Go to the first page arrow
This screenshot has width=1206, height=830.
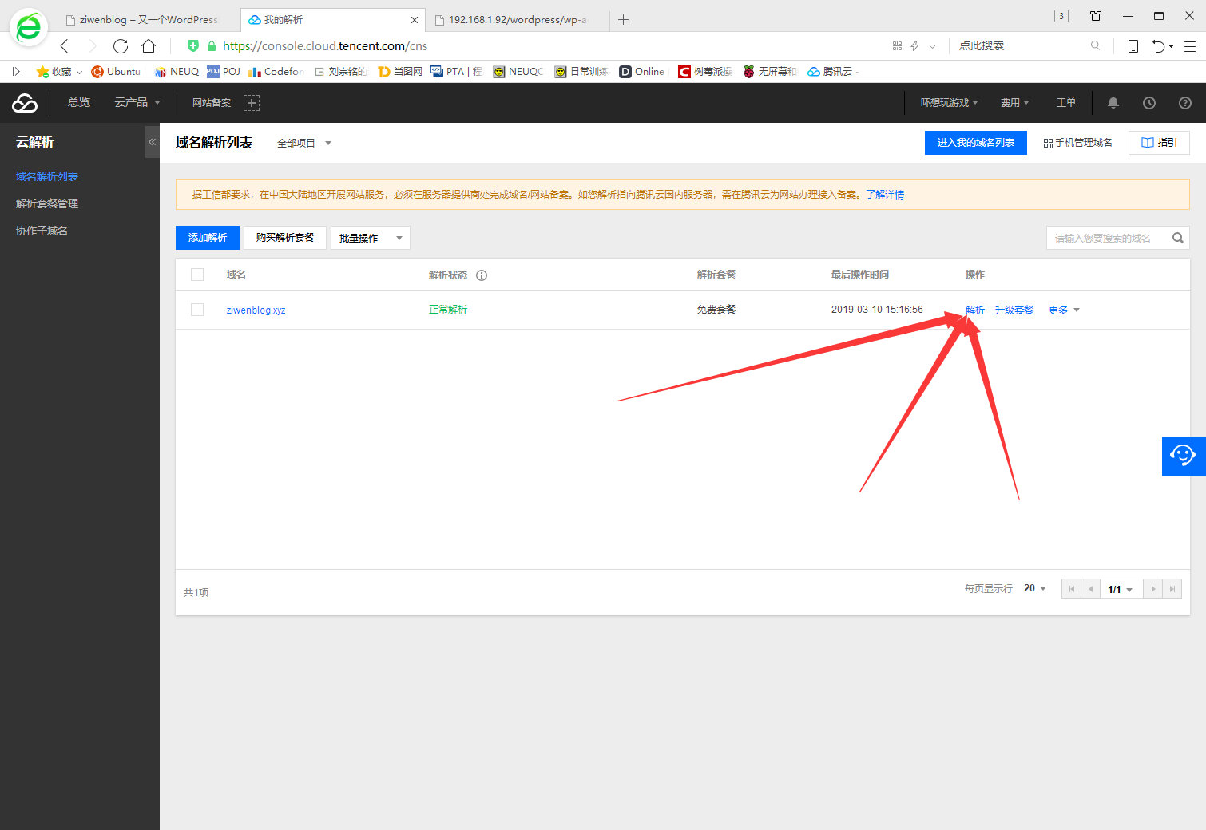(1072, 589)
